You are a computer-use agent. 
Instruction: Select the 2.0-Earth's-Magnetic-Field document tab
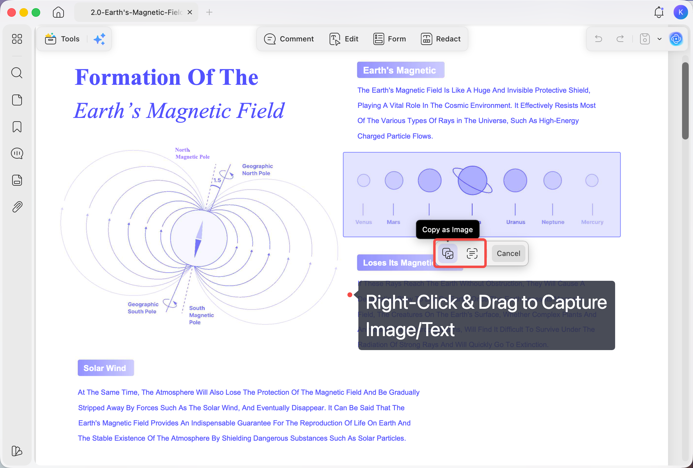pos(136,12)
